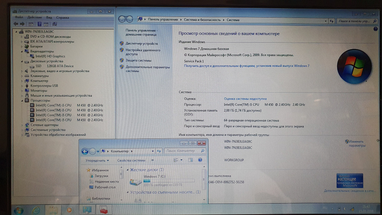This screenshot has width=382, height=215.
Task: Select SSD 128GB ATA Device entry
Action: pos(55,66)
